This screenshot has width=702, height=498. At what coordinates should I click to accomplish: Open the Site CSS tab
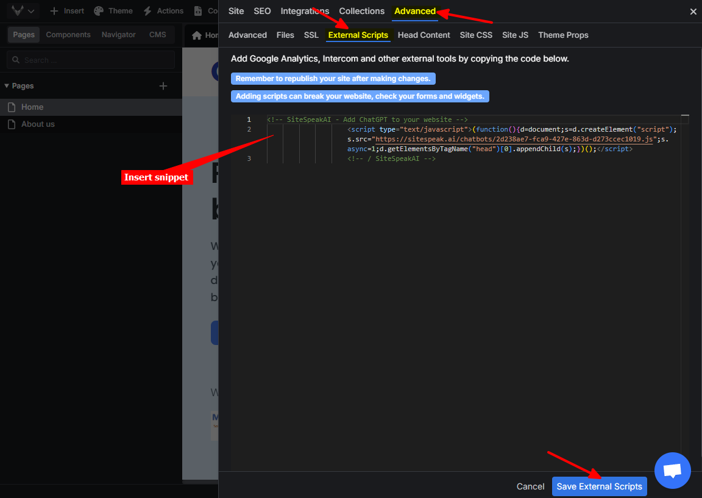coord(476,35)
